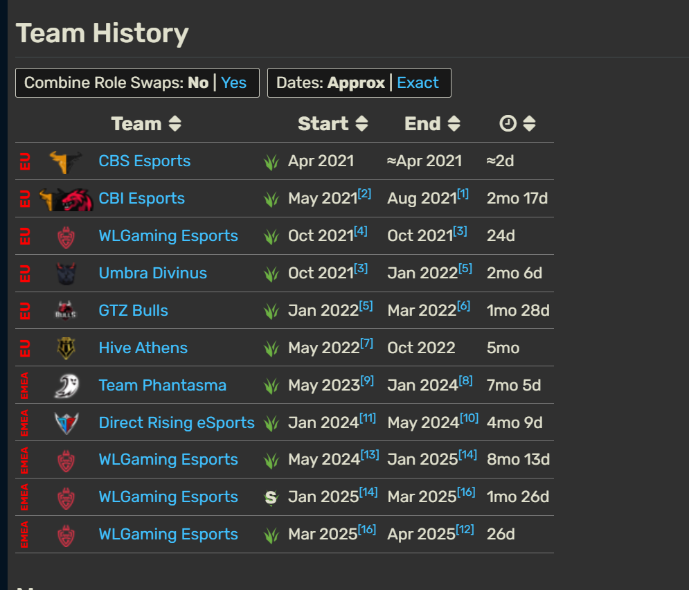Click the GTZ Bulls logo icon
The width and height of the screenshot is (689, 590).
[x=66, y=311]
